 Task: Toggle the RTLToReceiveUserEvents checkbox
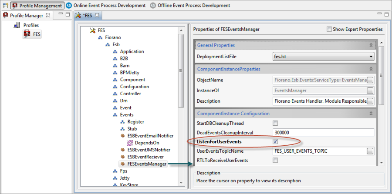(275, 161)
